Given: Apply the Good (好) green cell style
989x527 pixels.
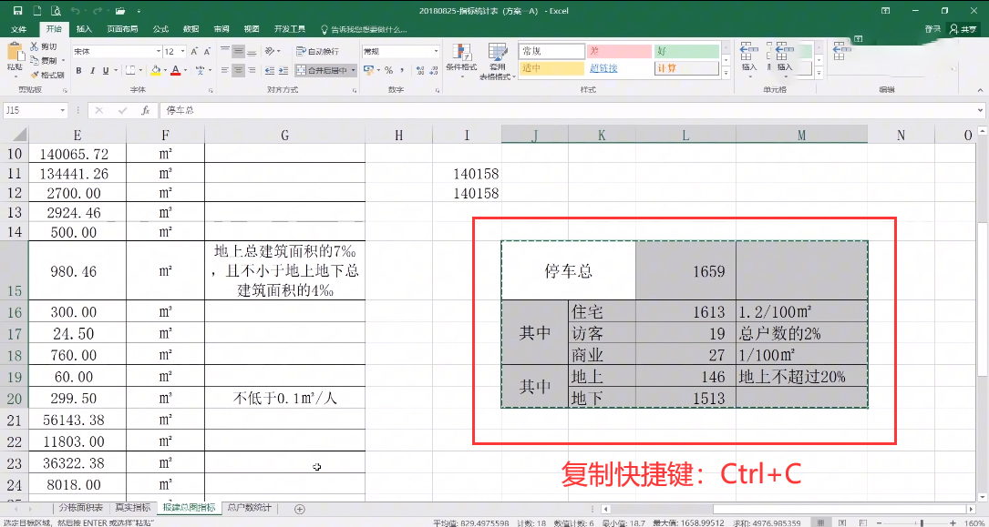Looking at the screenshot, I should click(x=686, y=52).
